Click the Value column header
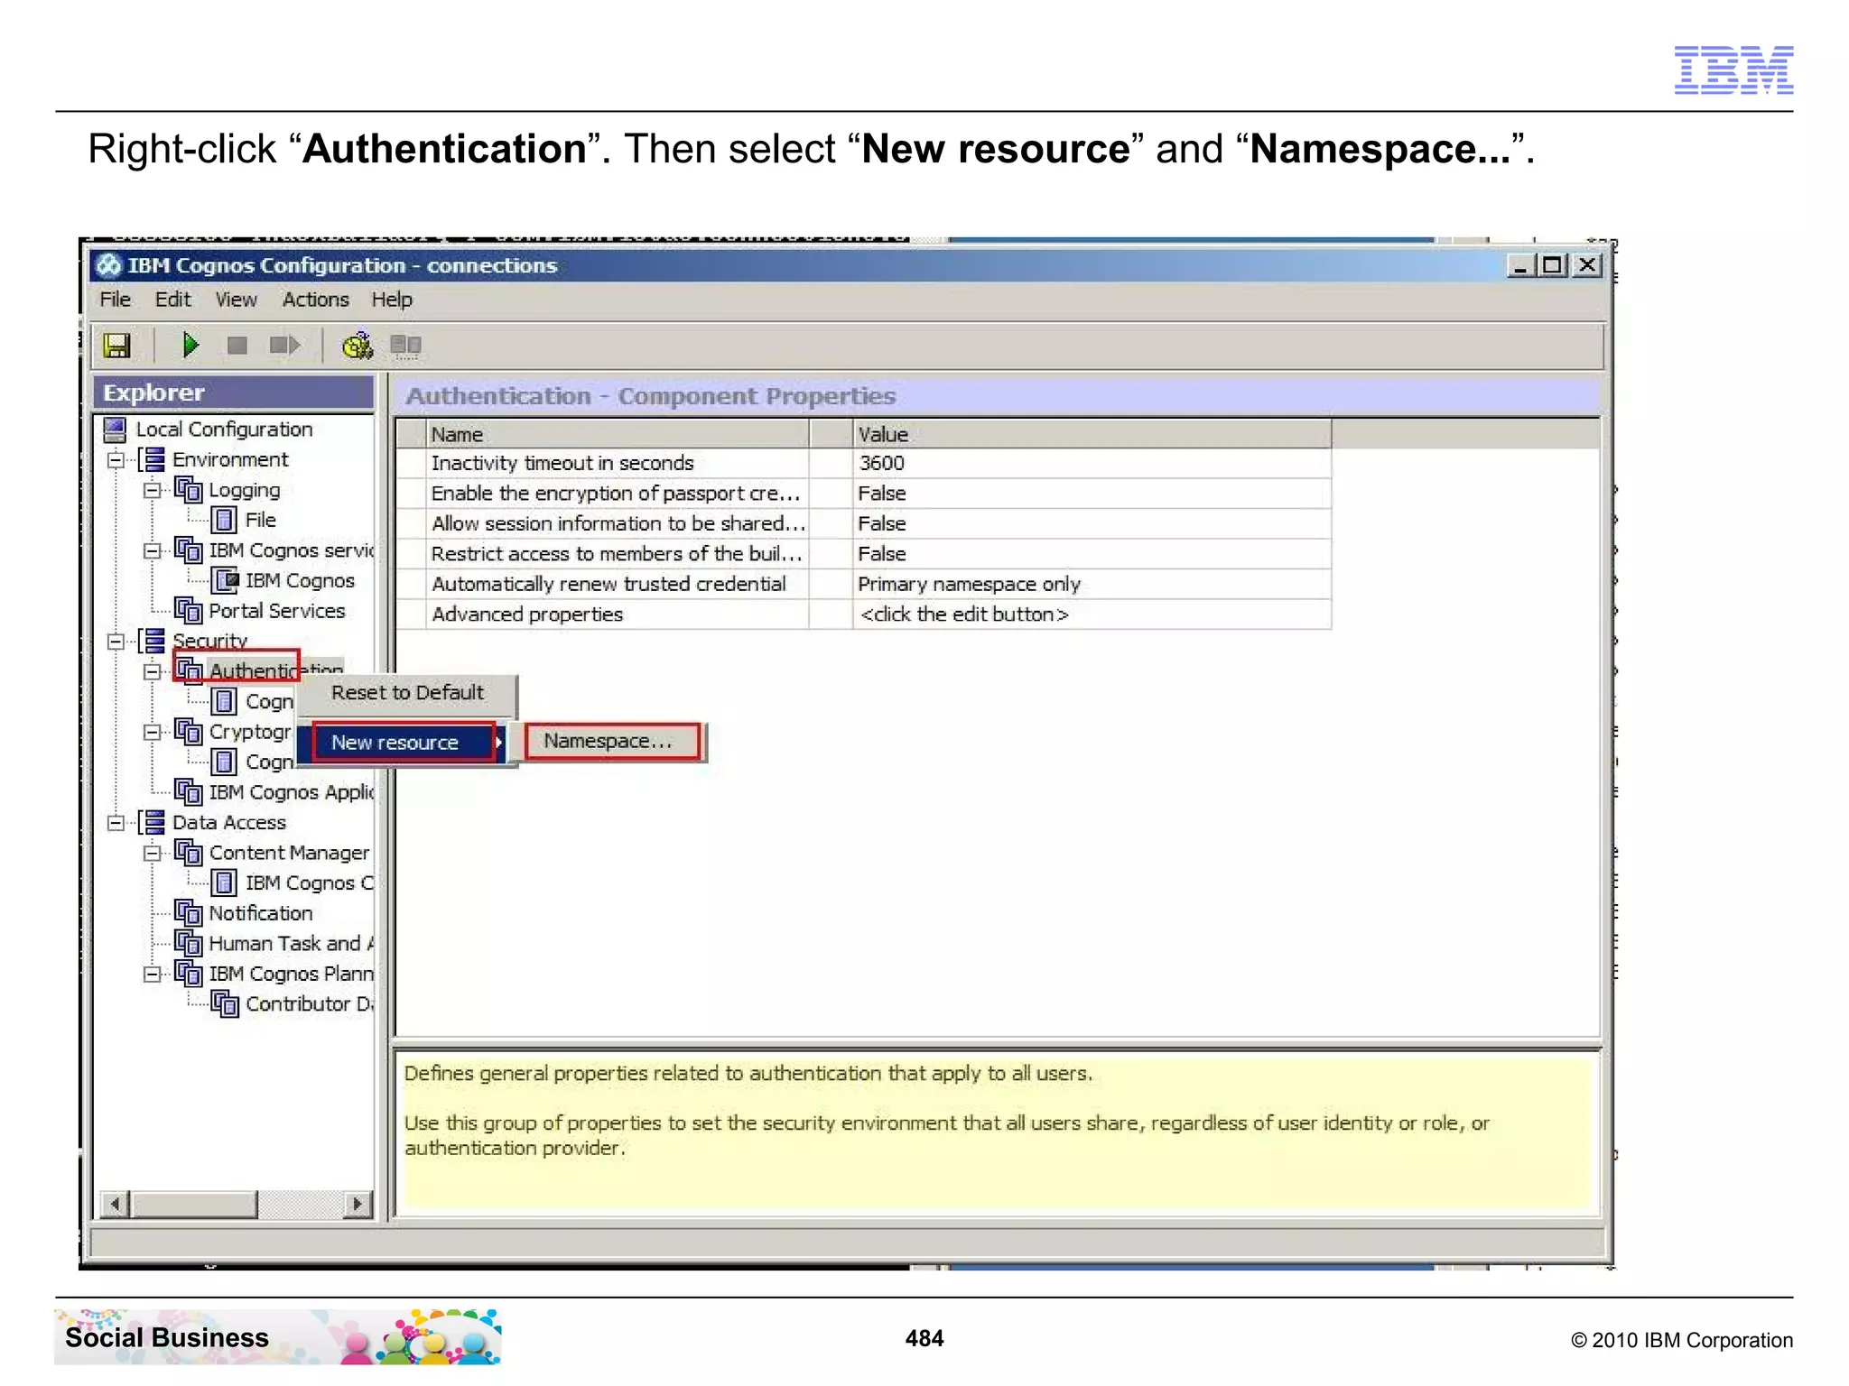1849x1386 pixels. pyautogui.click(x=1092, y=434)
